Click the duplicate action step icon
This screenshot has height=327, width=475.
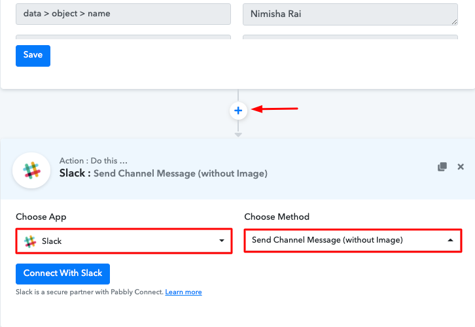point(442,167)
